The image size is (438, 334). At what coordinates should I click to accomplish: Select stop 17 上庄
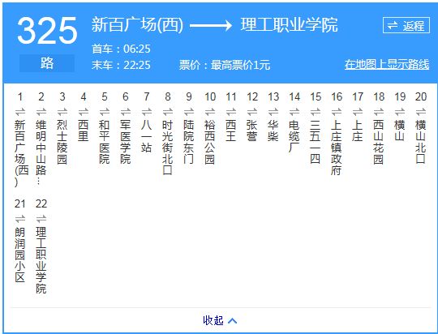click(x=358, y=131)
